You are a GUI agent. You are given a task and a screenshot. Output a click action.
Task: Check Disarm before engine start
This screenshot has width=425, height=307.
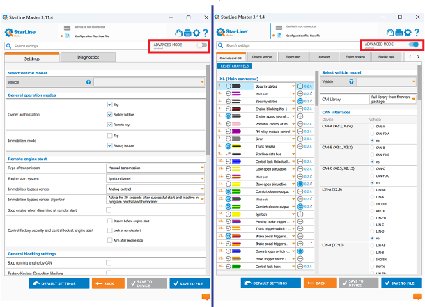point(110,221)
